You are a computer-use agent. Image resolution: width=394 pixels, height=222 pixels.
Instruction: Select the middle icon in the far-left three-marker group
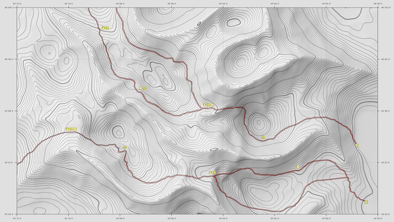(x=71, y=129)
